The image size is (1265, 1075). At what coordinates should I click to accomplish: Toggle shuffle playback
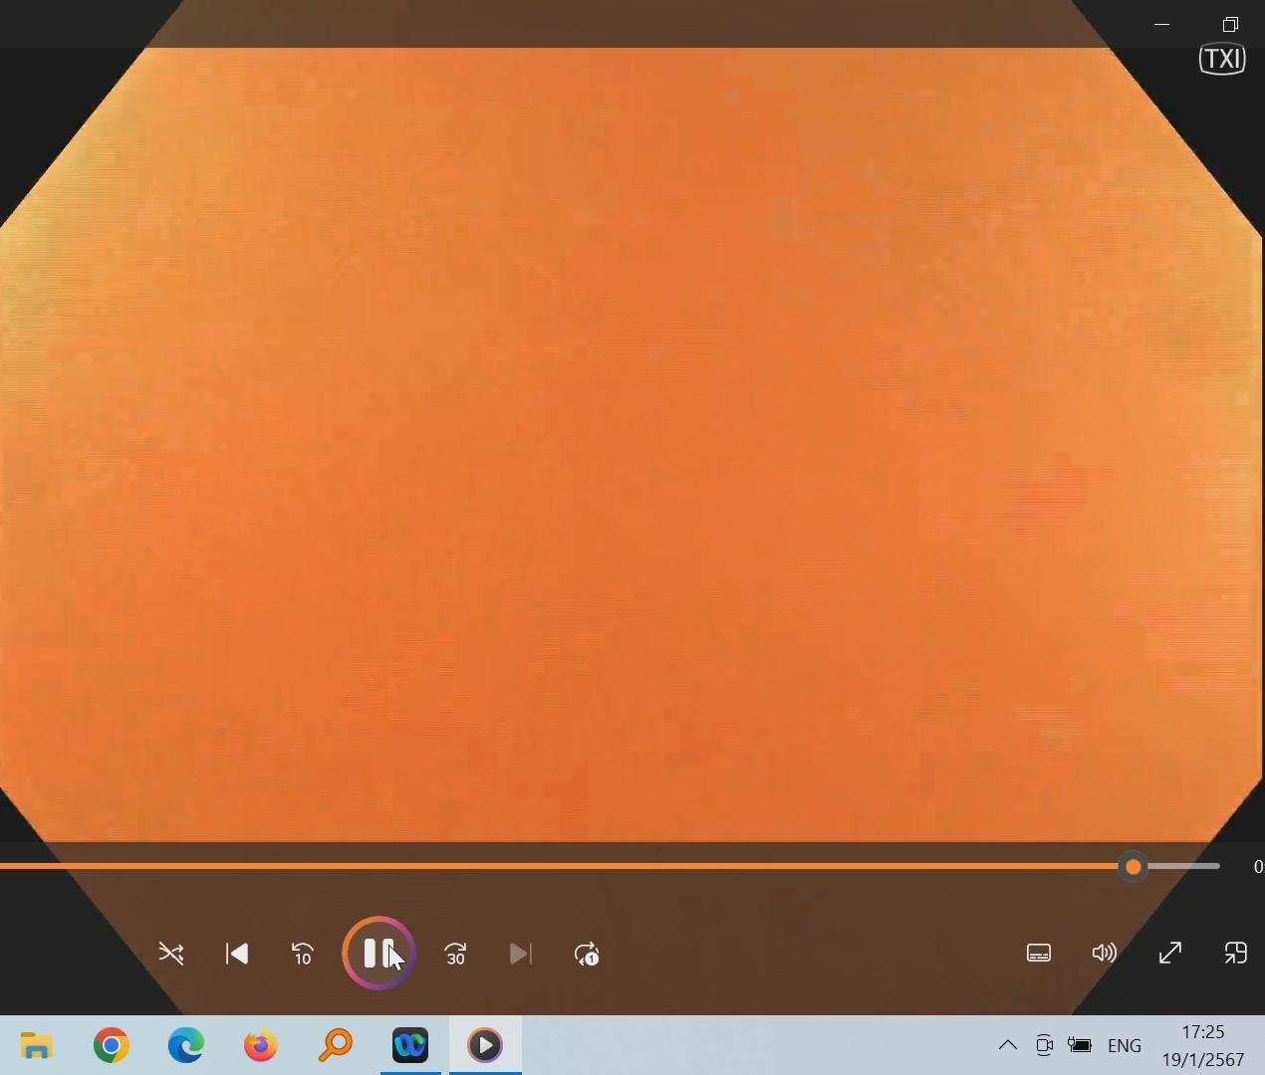point(171,954)
